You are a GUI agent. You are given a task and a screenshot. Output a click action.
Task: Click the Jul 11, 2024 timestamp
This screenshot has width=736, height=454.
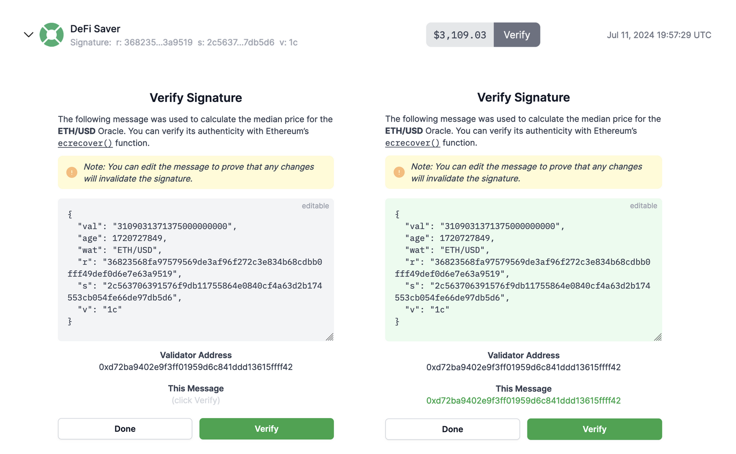(658, 35)
